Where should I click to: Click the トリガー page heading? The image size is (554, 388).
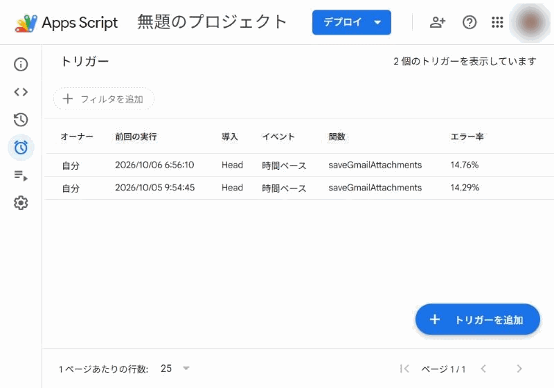point(84,62)
